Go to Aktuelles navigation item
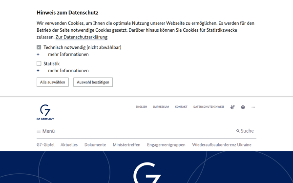This screenshot has width=293, height=183. coord(69,145)
